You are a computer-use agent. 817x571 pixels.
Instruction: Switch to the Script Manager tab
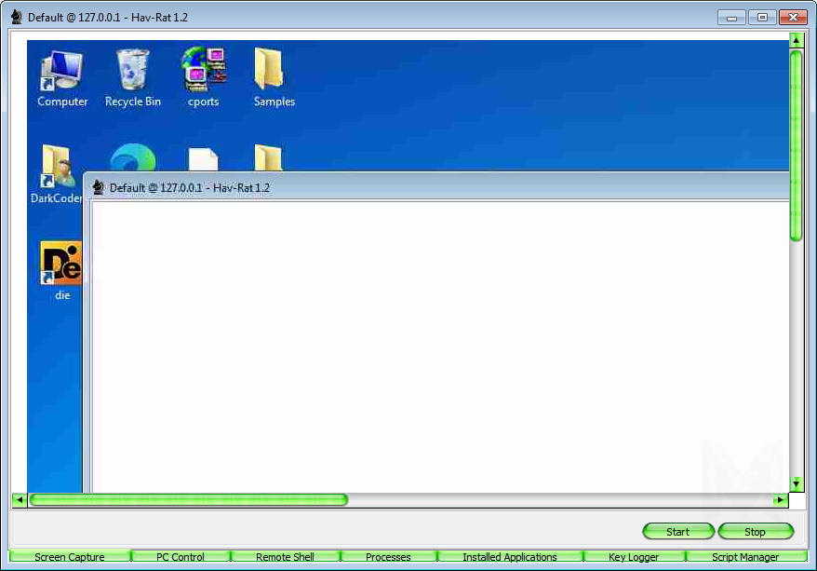(744, 557)
